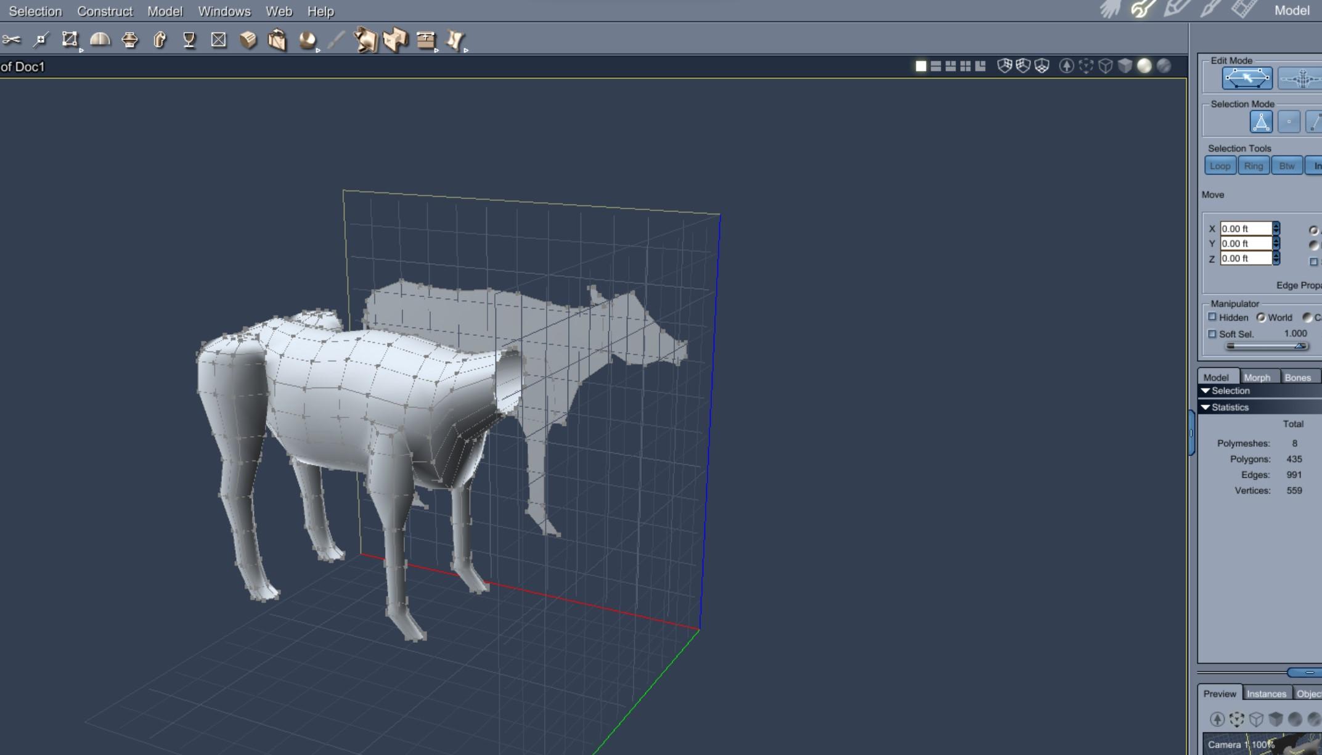
Task: Select the World manipulator radio button
Action: (x=1261, y=317)
